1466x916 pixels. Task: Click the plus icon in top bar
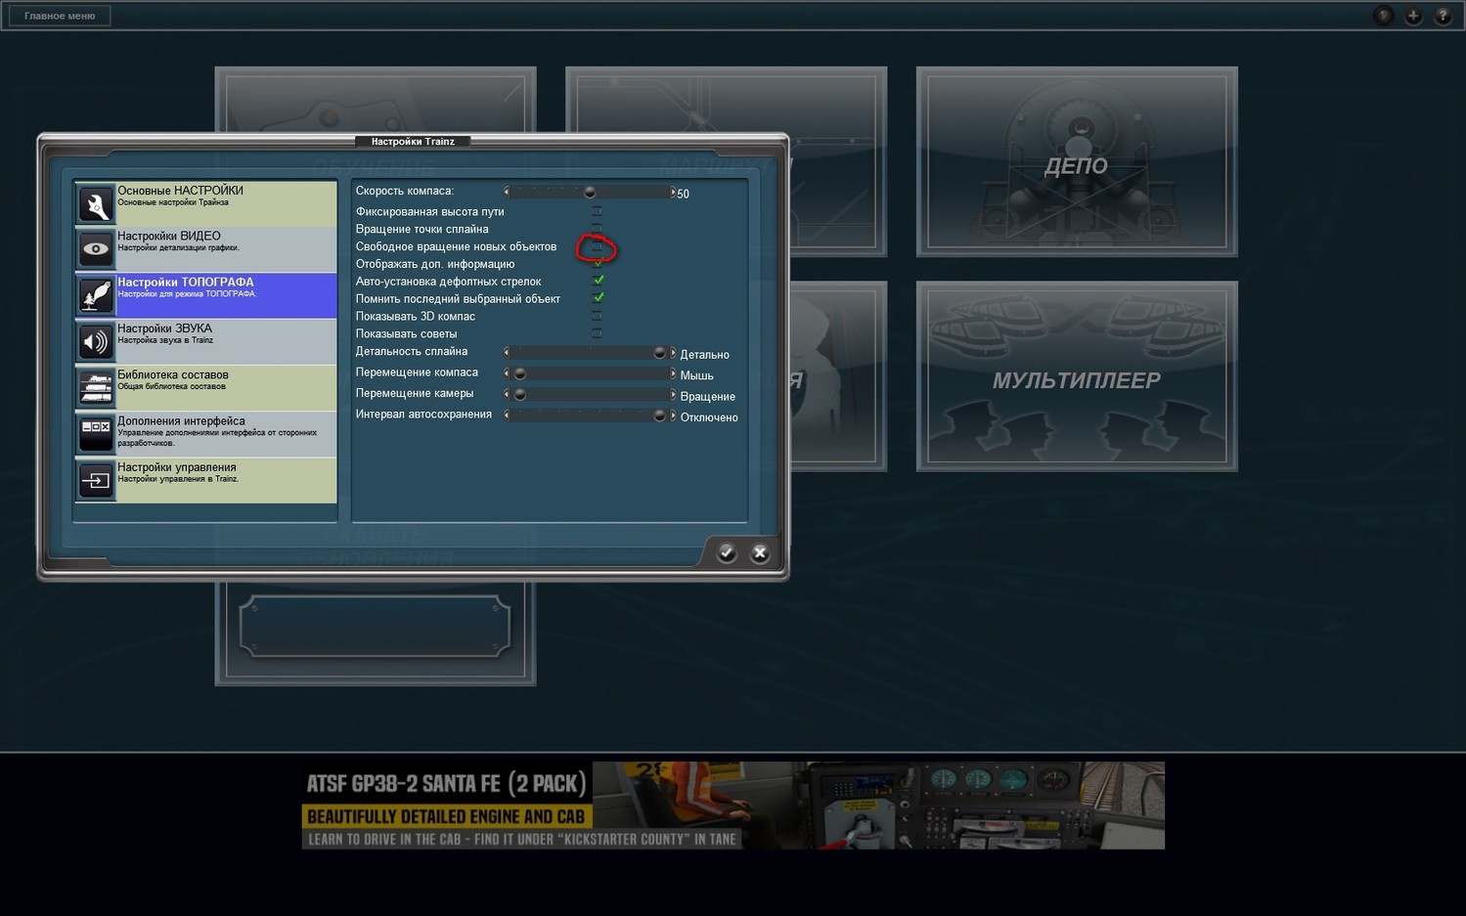1413,16
